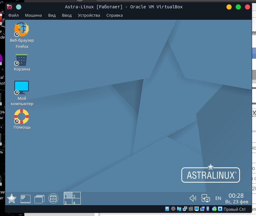
Task: Click the window switcher panel icon
Action: pos(39,199)
